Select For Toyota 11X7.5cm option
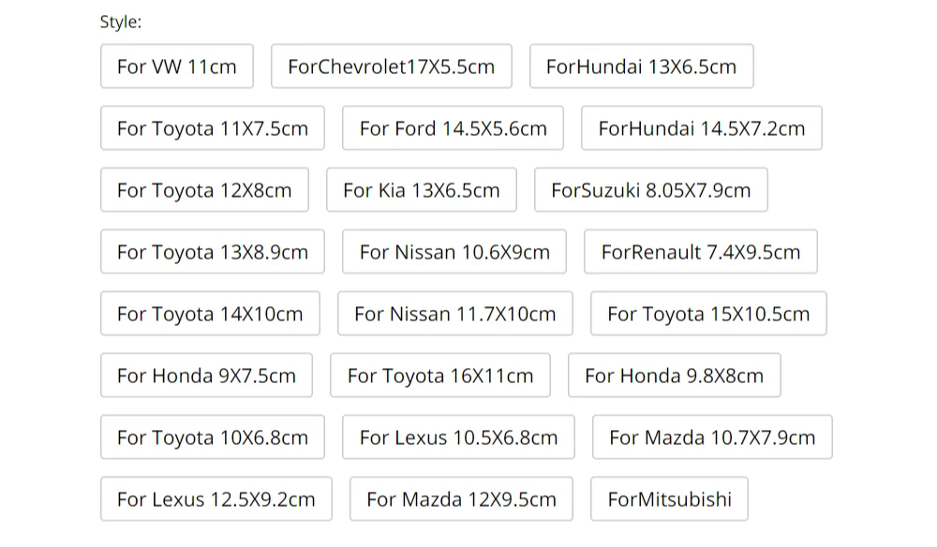Screen dimensions: 937x547 pos(213,128)
